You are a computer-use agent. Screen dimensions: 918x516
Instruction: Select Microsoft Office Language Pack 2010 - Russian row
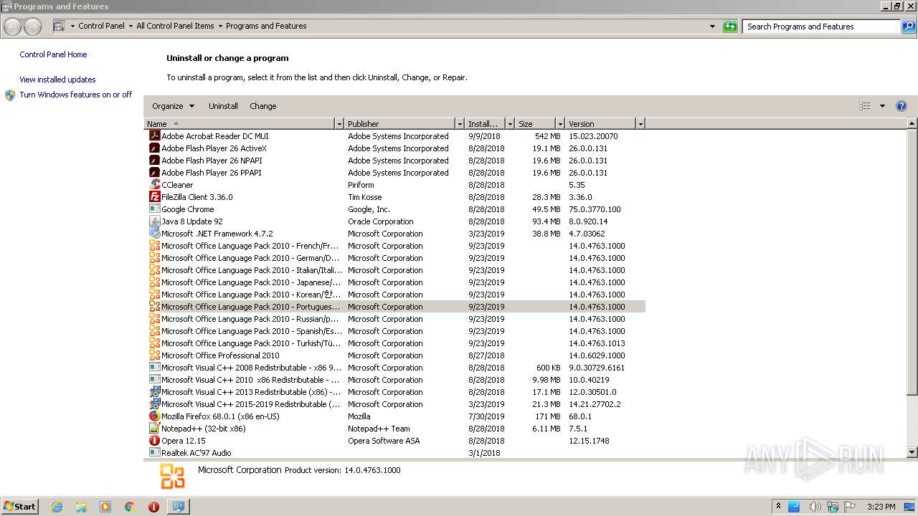tap(394, 319)
